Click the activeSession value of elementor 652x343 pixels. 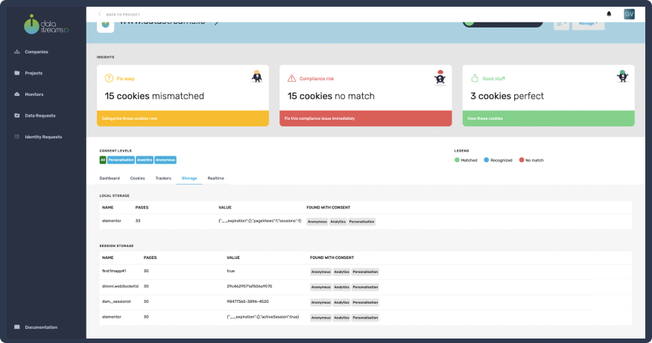263,317
